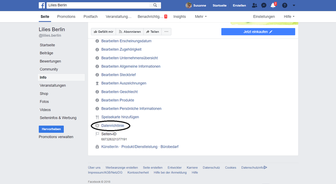Open Einstellungen page settings
The width and height of the screenshot is (336, 184).
click(264, 17)
